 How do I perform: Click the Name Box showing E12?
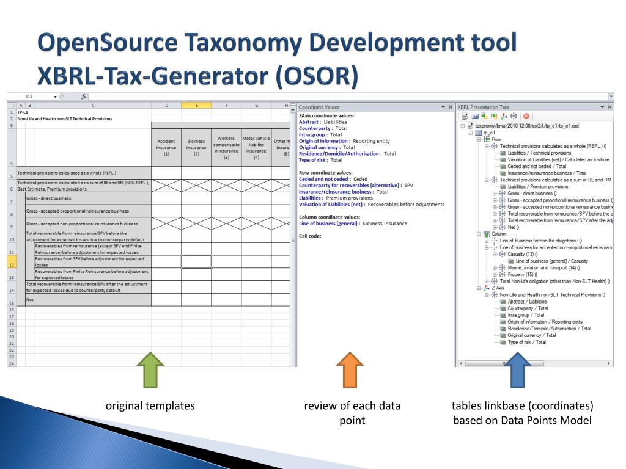pyautogui.click(x=30, y=96)
